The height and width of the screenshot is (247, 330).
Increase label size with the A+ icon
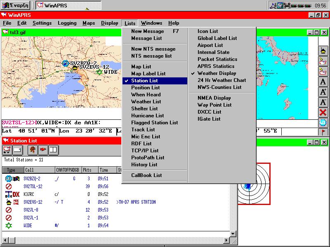click(x=323, y=92)
